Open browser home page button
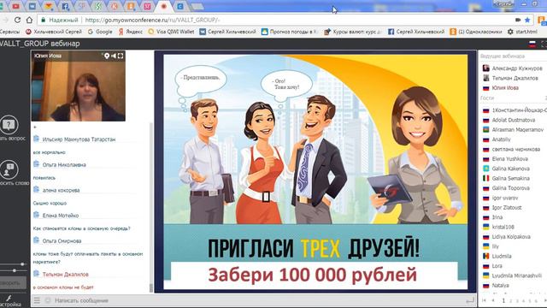Image resolution: width=547 pixels, height=308 pixels. point(29,20)
